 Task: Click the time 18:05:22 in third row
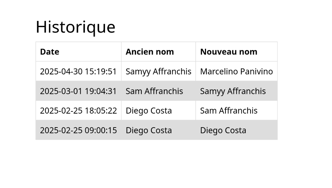101,110
